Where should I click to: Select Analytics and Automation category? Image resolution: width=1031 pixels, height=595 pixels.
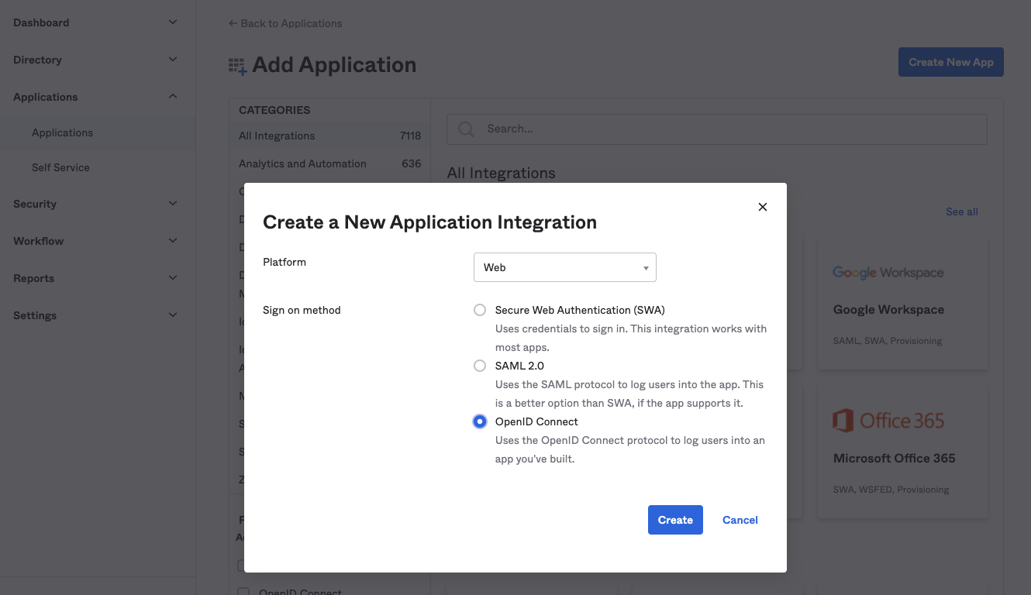(x=330, y=163)
